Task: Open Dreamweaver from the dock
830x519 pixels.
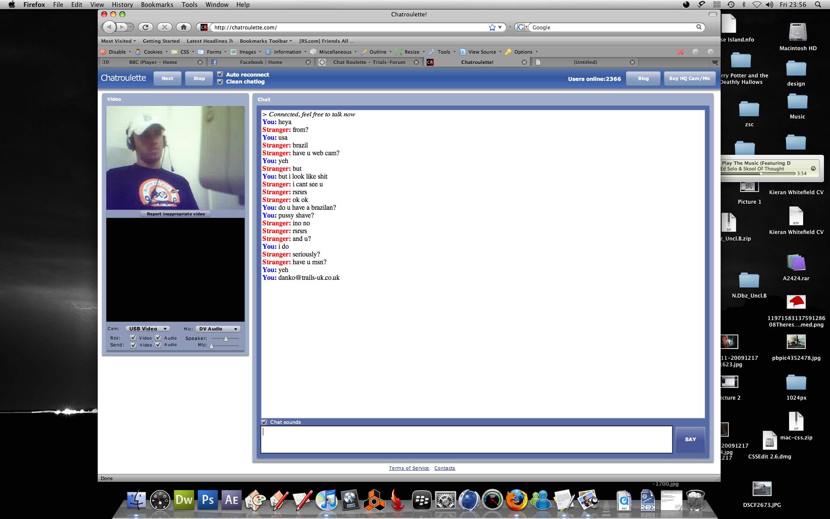Action: point(184,500)
